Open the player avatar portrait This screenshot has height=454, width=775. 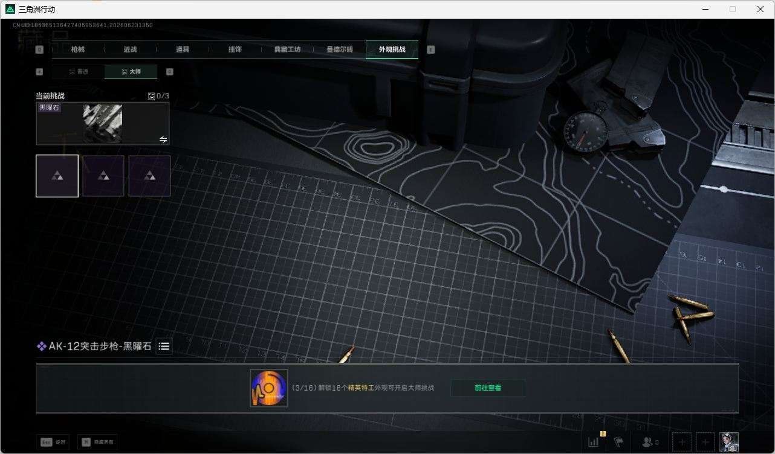(x=729, y=442)
